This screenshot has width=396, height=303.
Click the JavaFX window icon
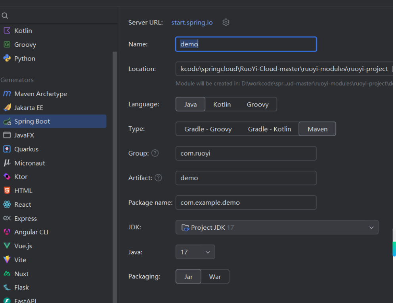coord(7,135)
